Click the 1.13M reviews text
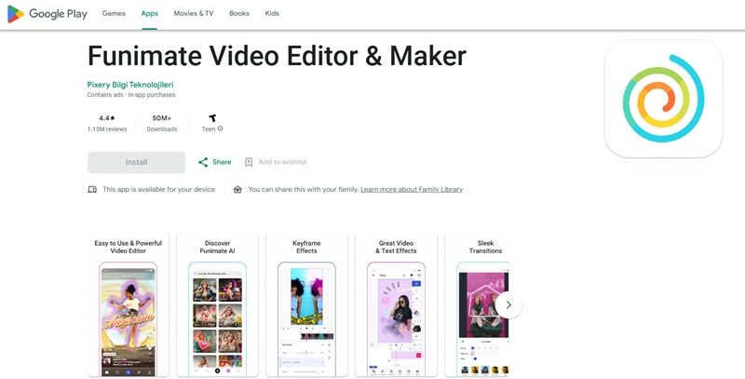Viewport: 745px width, 379px height. tap(107, 129)
